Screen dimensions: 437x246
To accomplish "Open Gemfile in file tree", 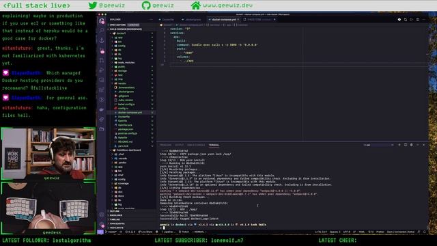I will (x=131, y=121).
